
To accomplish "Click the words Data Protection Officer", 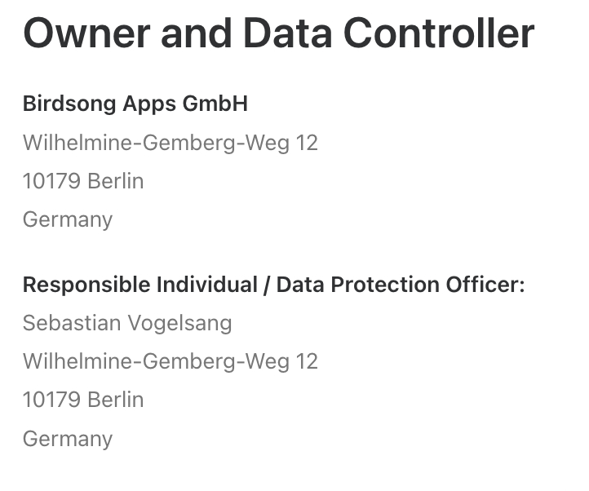I will (401, 285).
